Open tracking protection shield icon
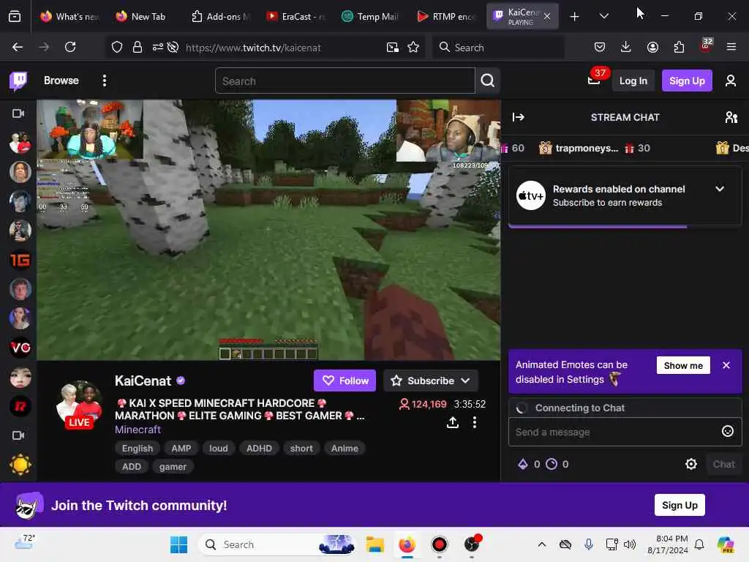Screen dimensions: 749x562 117,48
